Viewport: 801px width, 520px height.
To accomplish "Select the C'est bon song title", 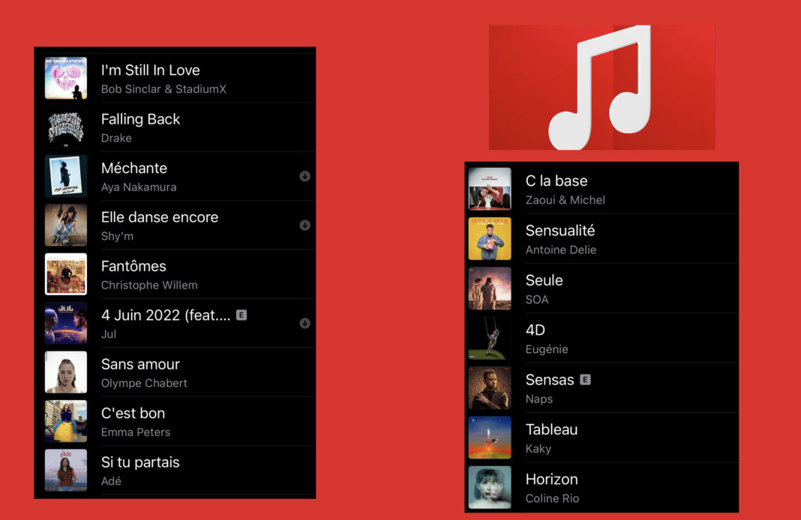I will click(x=133, y=413).
